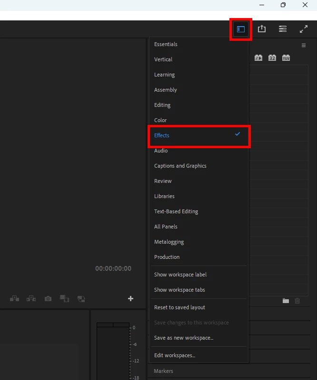Open the Markers panel tab
The height and width of the screenshot is (380, 317).
tap(163, 371)
